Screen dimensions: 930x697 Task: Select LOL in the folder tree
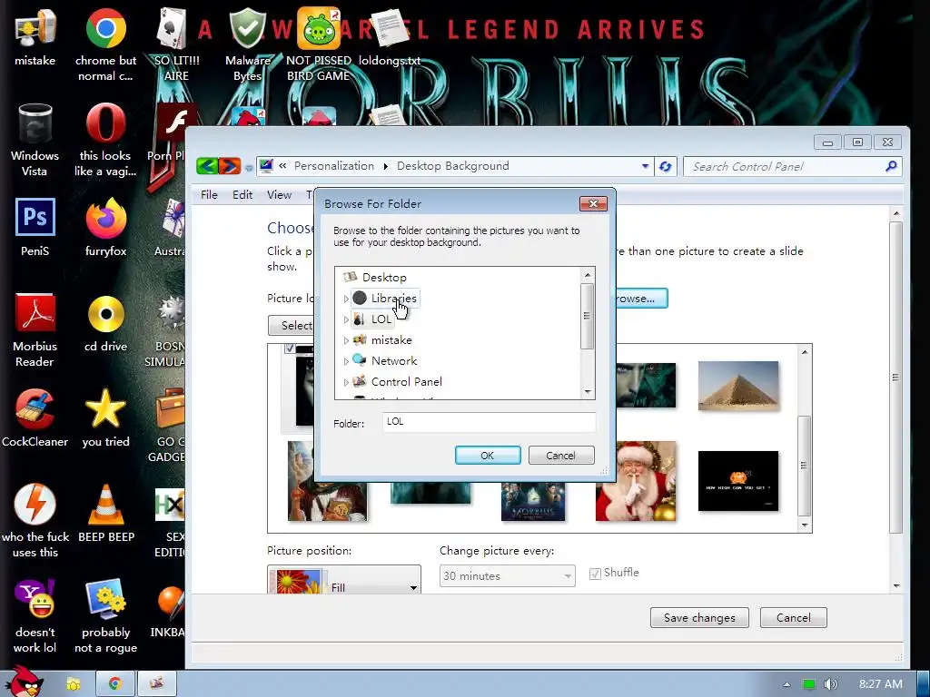pos(381,319)
